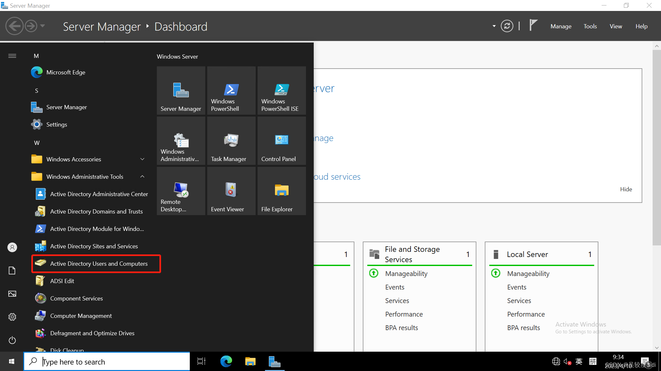Open the Windows PowerShell tile
The image size is (661, 371).
[231, 90]
